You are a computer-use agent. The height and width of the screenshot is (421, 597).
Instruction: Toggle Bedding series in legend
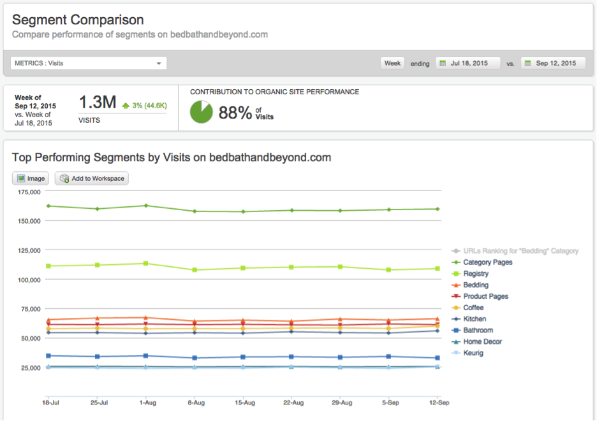(x=470, y=285)
